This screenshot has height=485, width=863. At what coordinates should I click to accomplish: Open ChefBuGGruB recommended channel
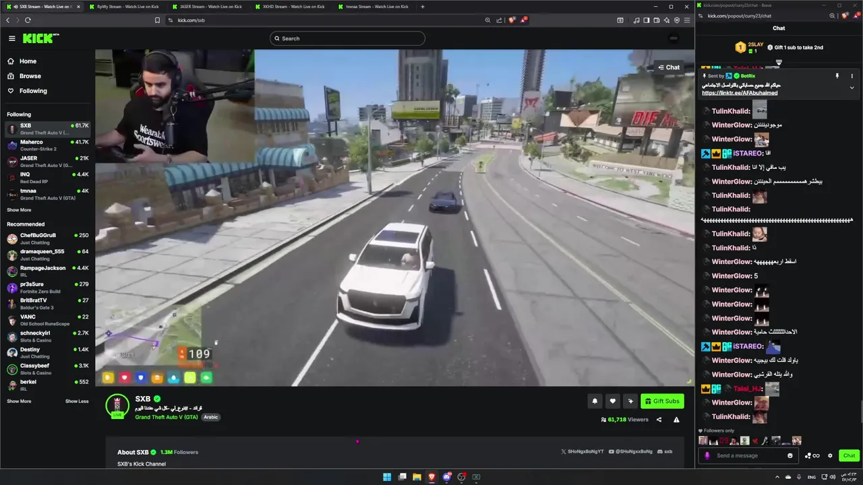coord(47,238)
